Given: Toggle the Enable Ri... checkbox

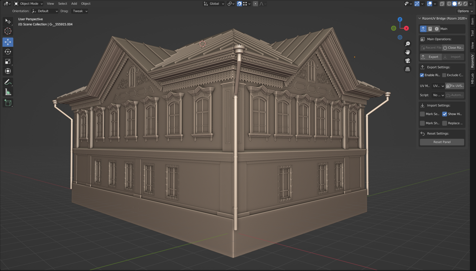Looking at the screenshot, I should (x=422, y=75).
